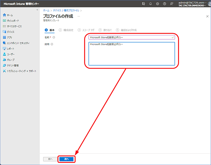Open the Tenant administration icon
The height and width of the screenshot is (165, 211).
click(x=4, y=66)
